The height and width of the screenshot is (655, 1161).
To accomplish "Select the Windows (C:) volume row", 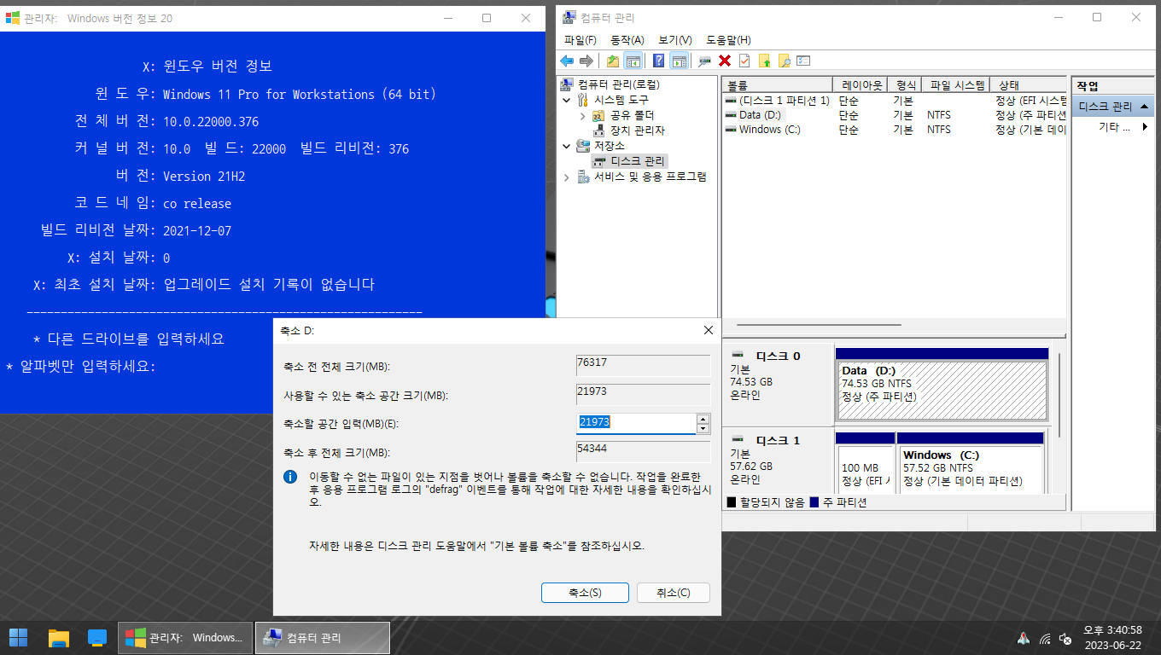I will pos(895,130).
